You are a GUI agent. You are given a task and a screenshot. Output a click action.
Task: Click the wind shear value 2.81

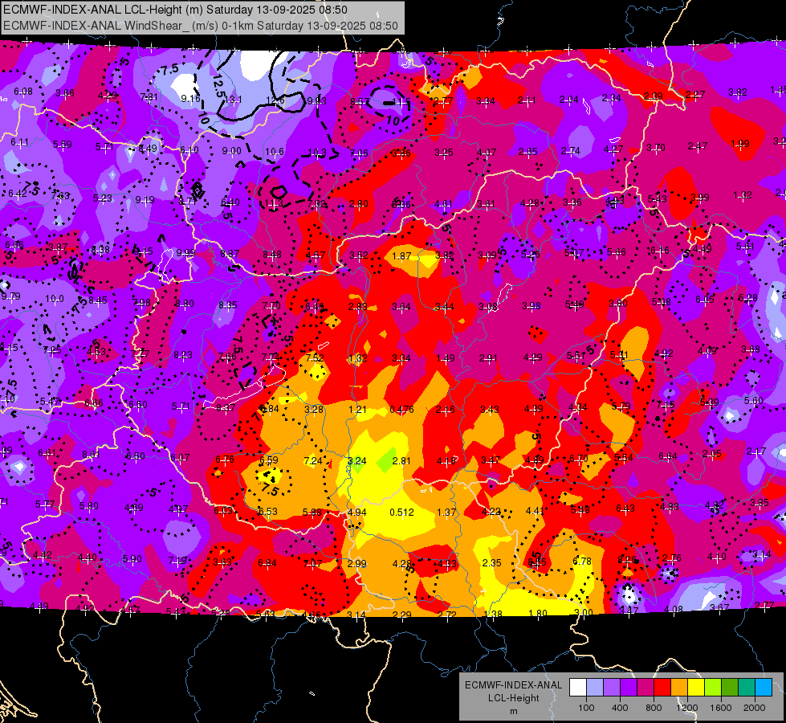click(x=401, y=460)
